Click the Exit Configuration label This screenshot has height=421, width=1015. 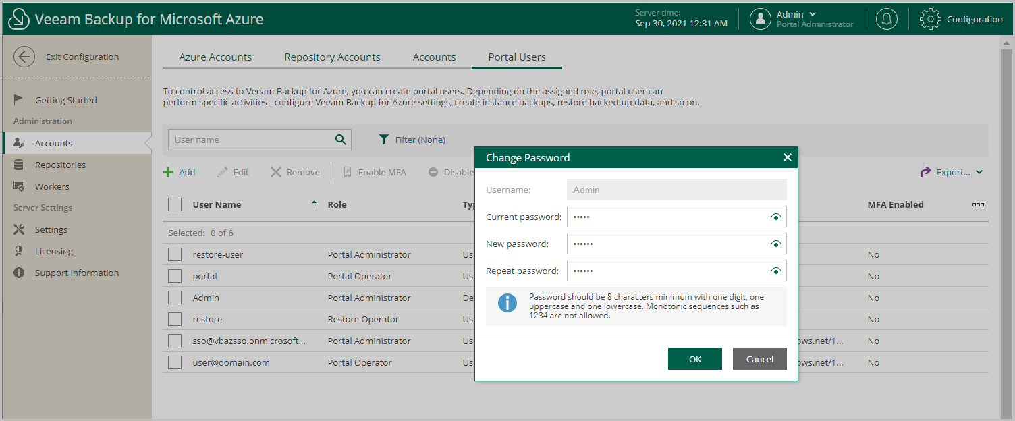click(82, 57)
